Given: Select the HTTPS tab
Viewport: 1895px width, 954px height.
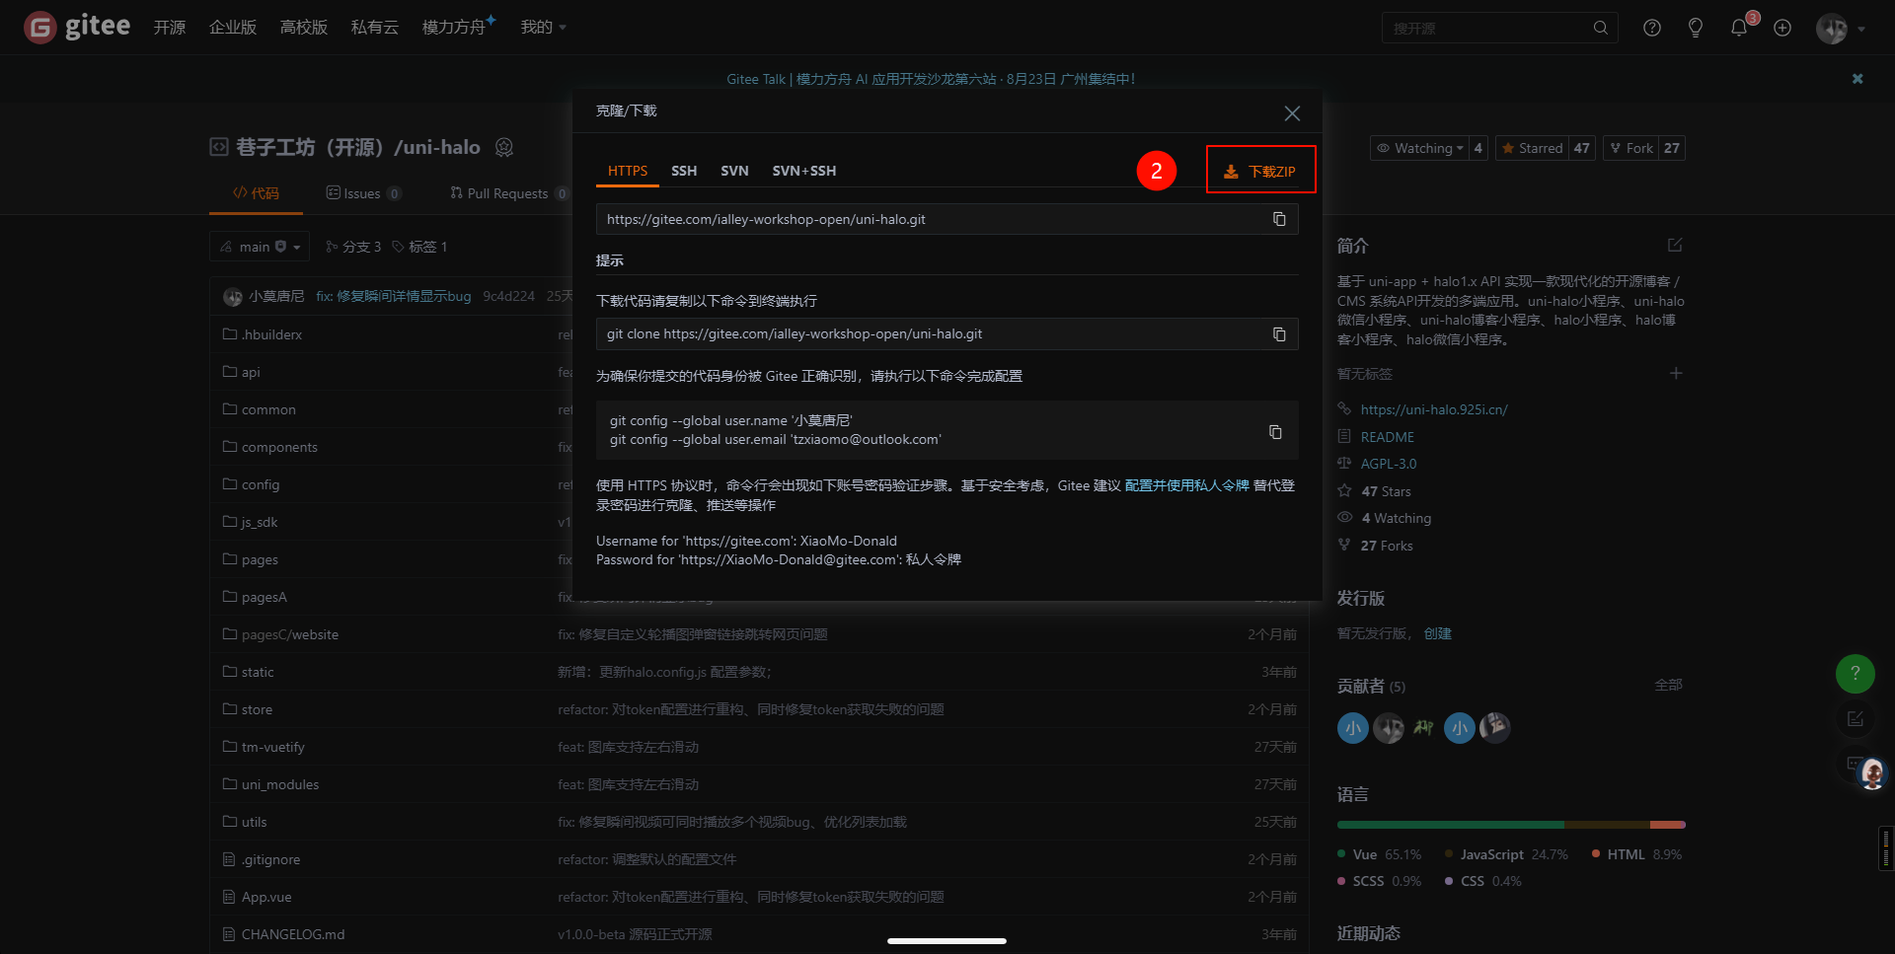Looking at the screenshot, I should 628,171.
